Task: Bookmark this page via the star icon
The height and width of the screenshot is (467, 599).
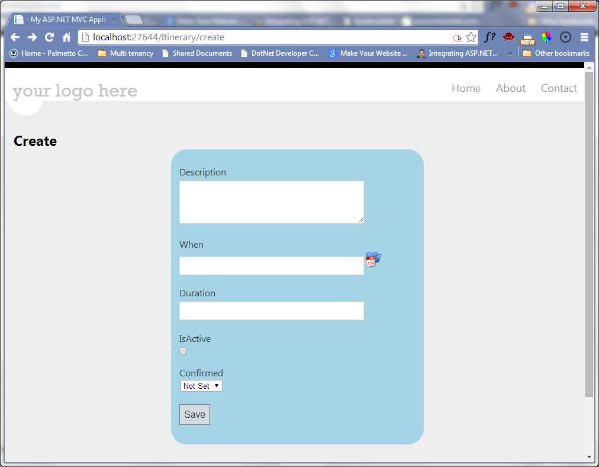Action: [472, 37]
